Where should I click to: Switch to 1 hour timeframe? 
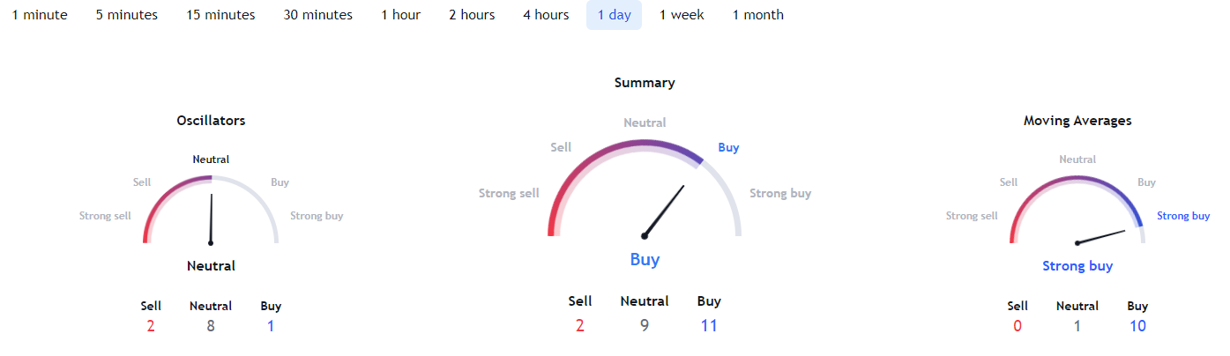coord(401,15)
